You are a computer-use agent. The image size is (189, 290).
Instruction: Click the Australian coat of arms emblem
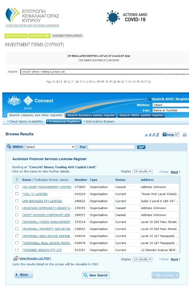tap(14, 101)
